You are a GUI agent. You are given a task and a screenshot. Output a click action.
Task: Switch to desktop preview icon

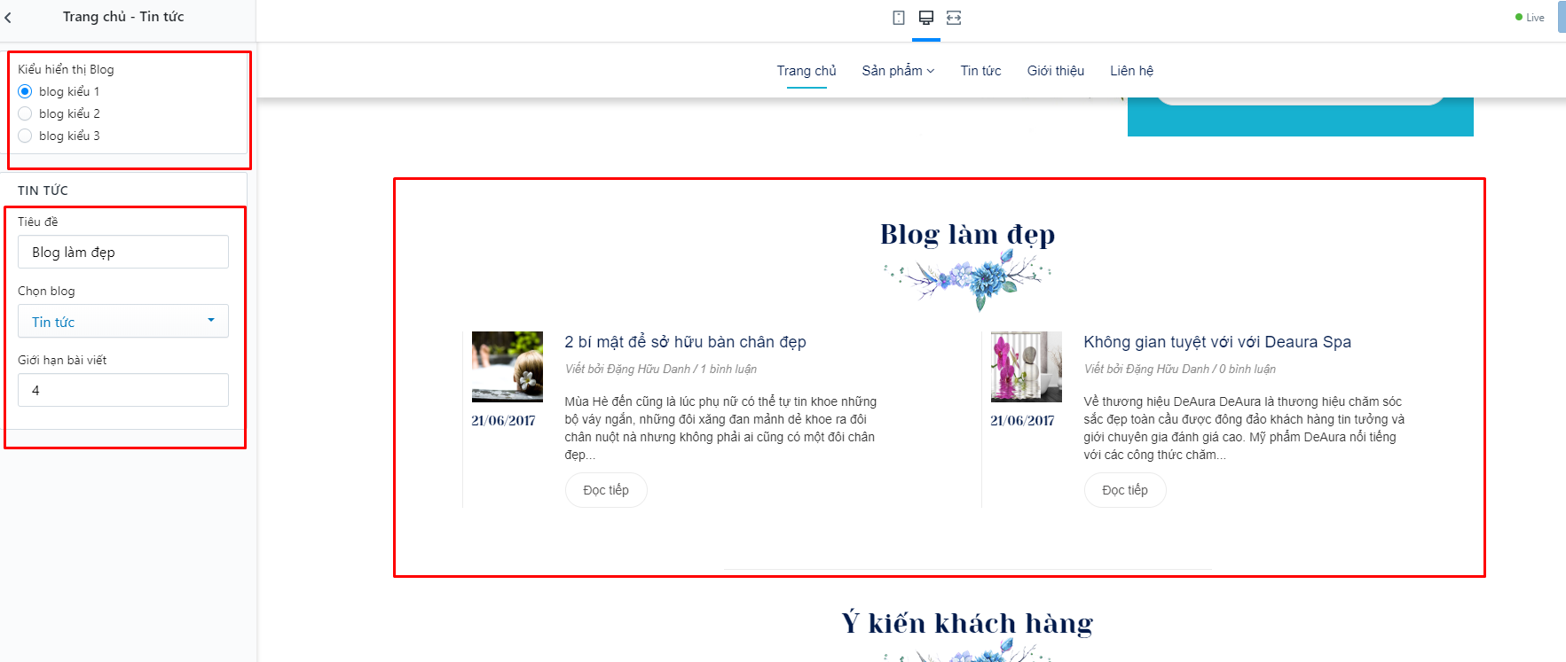(x=926, y=18)
